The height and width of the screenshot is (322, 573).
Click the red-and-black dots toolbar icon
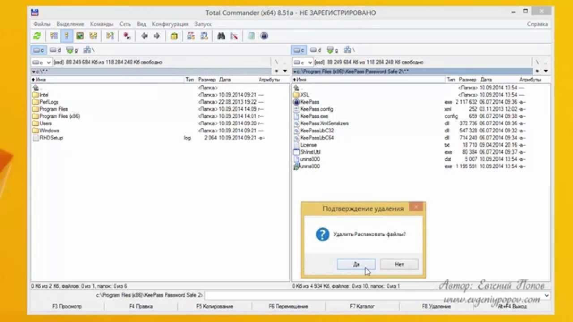pyautogui.click(x=127, y=36)
